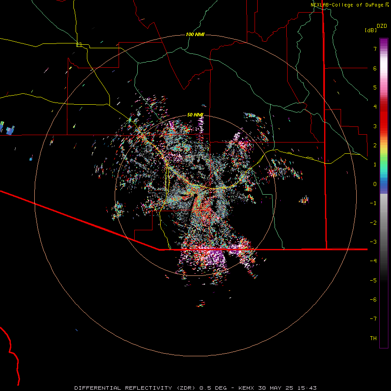Click the 1 value on the color scale
Screen dimensions: 391x391
(x=375, y=165)
